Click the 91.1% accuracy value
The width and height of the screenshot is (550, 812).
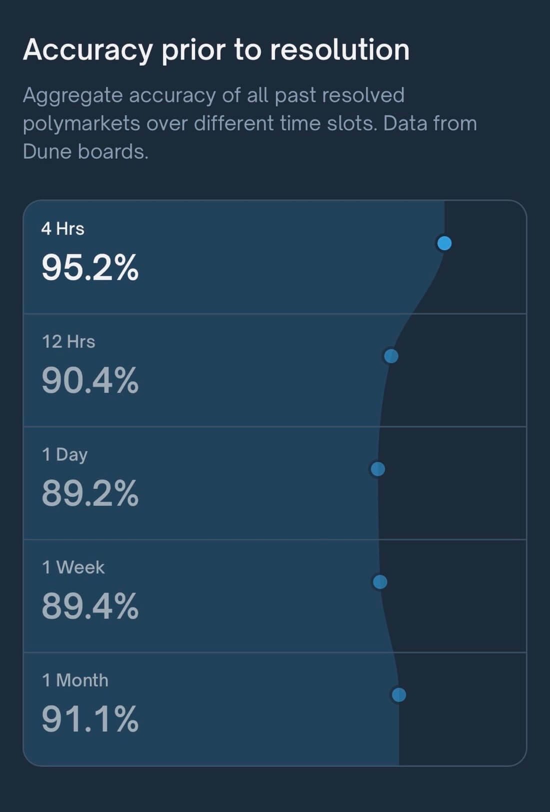(x=90, y=719)
